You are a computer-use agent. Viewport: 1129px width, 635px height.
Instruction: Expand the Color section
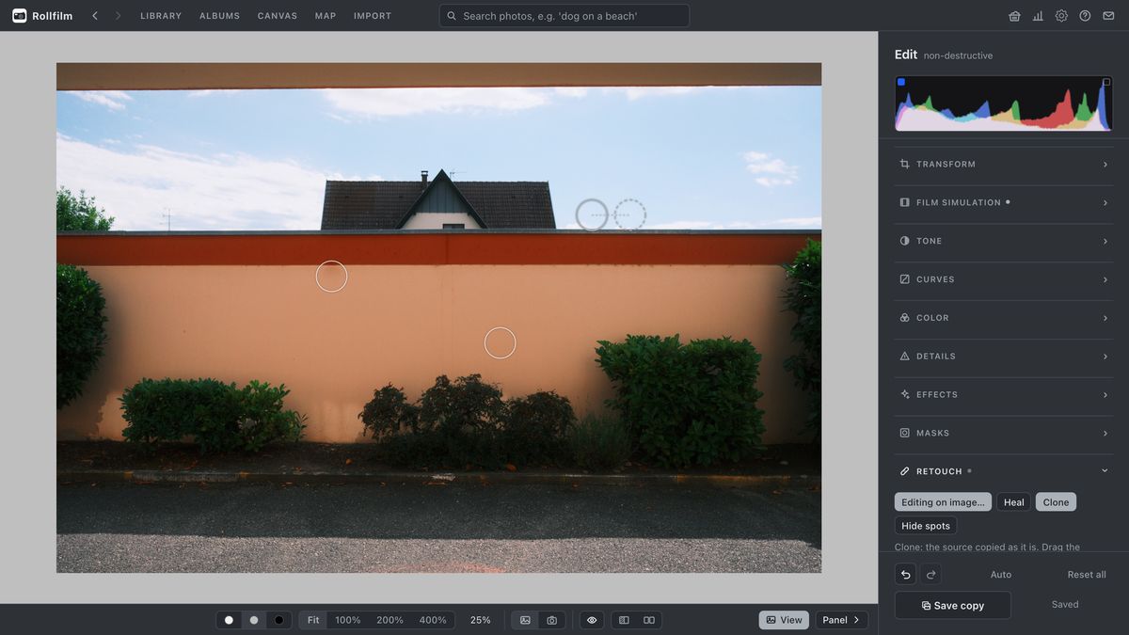pos(1004,318)
